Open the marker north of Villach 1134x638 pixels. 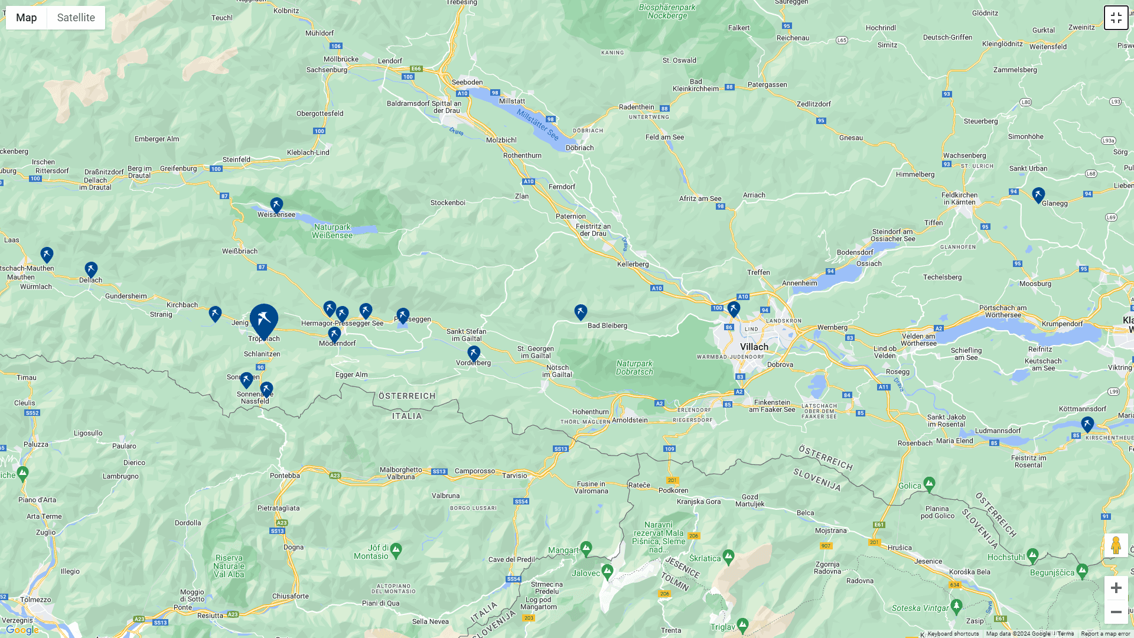734,309
